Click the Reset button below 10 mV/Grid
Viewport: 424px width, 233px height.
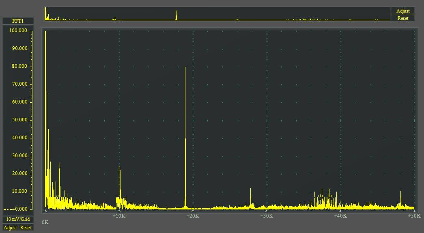point(26,228)
